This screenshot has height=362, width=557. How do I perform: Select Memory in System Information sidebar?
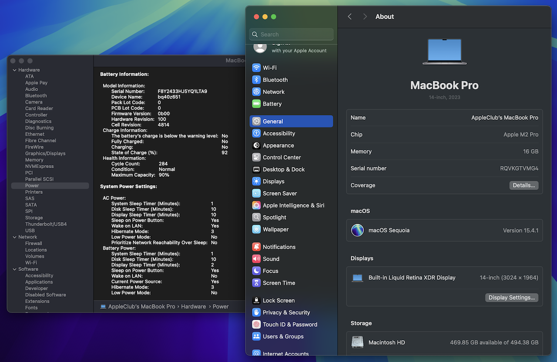[x=34, y=160]
